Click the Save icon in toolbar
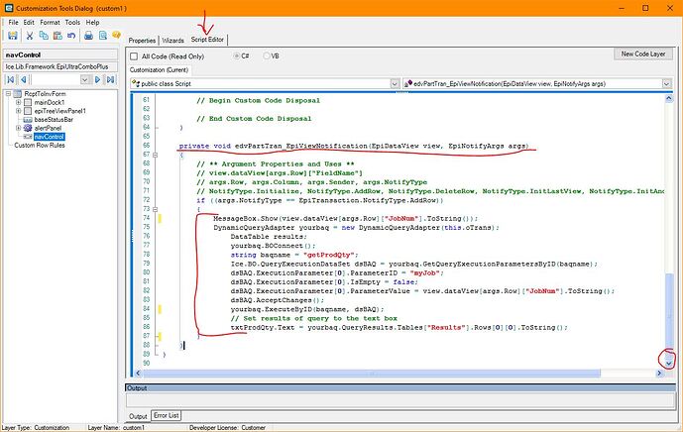Image resolution: width=683 pixels, height=432 pixels. 12,36
